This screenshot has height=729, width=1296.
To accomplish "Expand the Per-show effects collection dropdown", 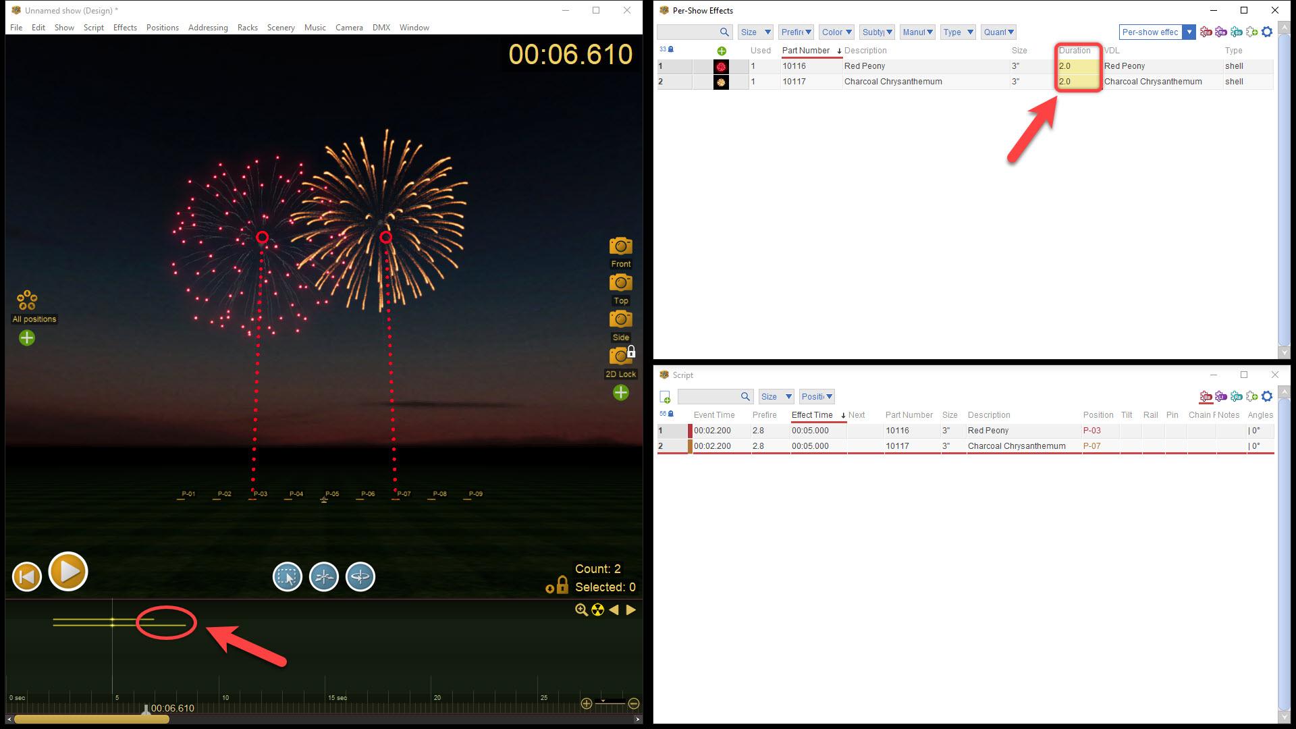I will pos(1189,32).
